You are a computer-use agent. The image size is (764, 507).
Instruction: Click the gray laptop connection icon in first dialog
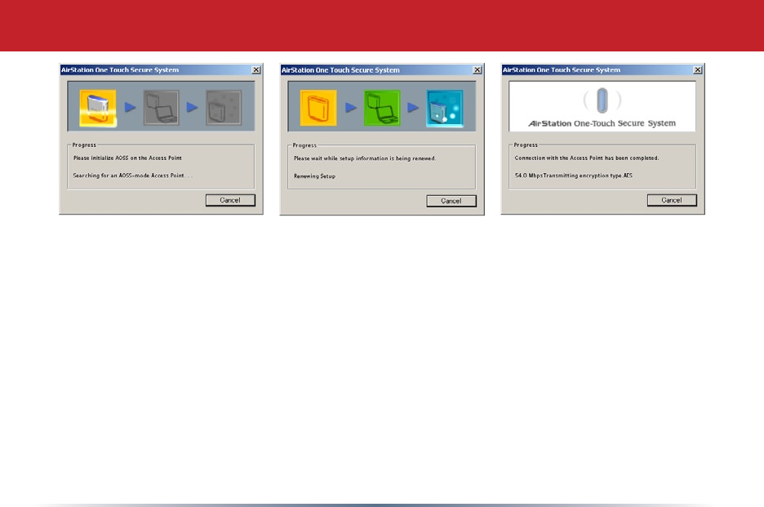point(162,108)
